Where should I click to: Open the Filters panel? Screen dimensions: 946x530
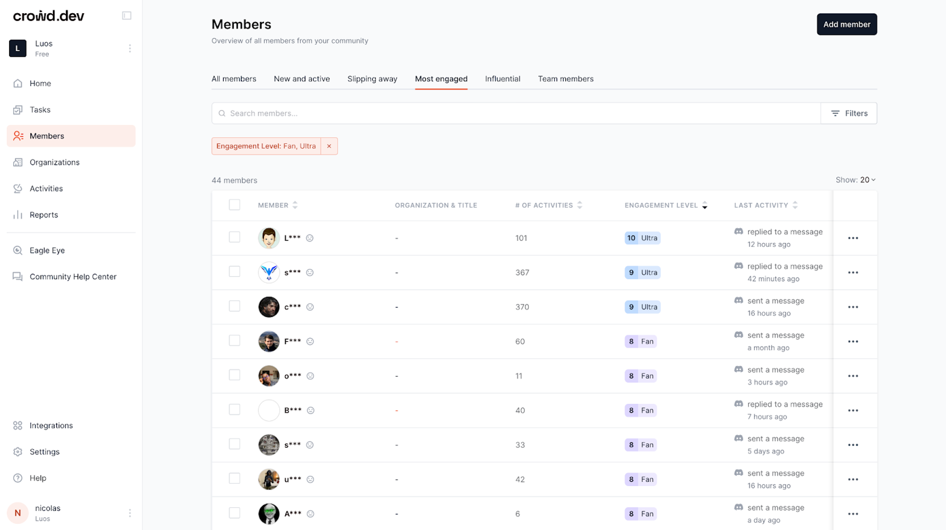coord(849,113)
